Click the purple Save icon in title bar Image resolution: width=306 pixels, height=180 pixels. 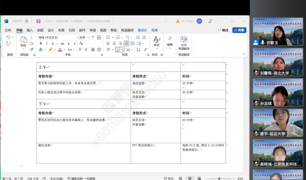coord(39,21)
